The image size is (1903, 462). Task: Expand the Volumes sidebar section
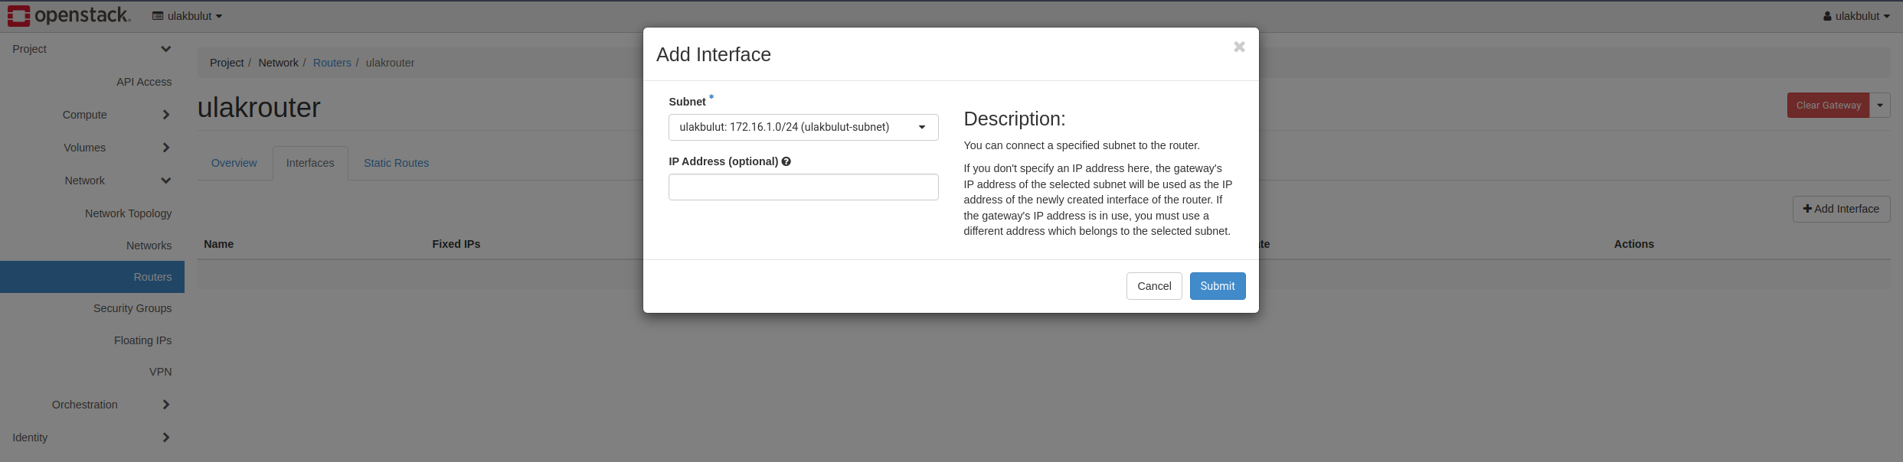tap(92, 148)
